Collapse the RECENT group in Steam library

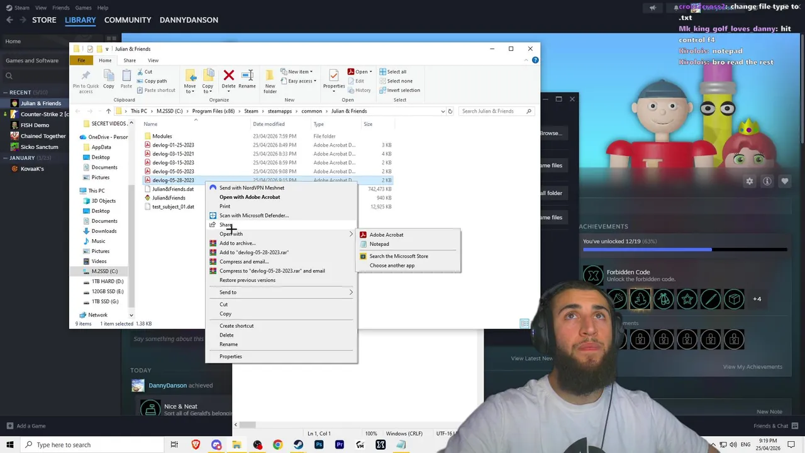pos(5,92)
